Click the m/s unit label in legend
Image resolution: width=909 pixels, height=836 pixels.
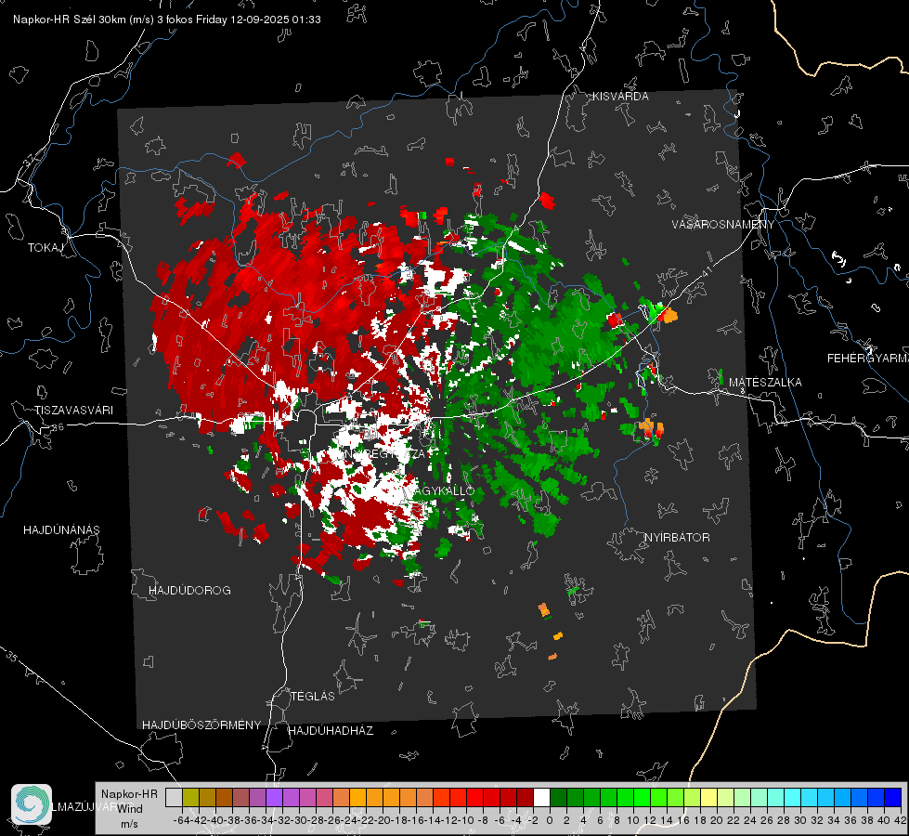click(129, 824)
